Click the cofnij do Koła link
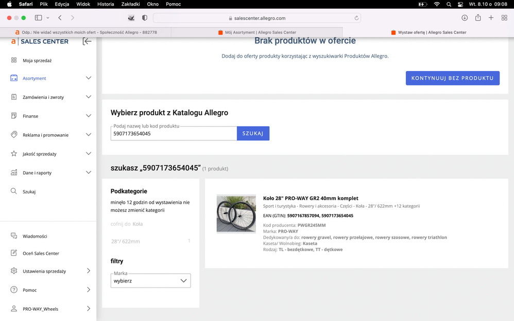The image size is (514, 321). pos(127,224)
